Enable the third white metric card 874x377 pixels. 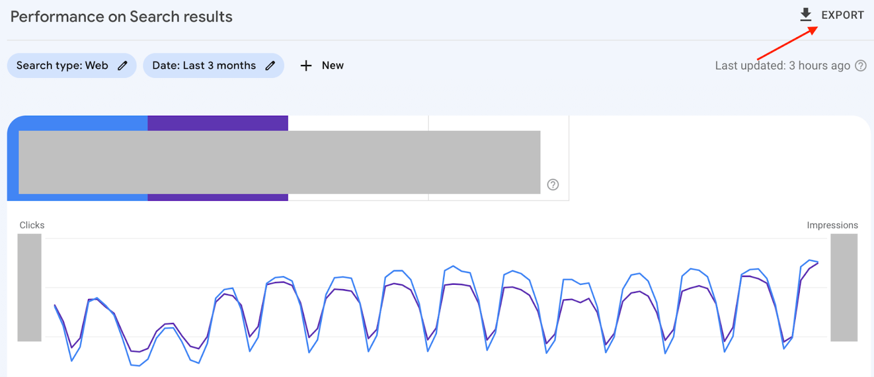coord(358,123)
